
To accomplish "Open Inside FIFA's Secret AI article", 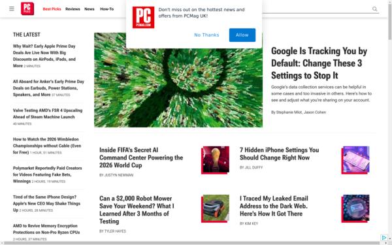I will coord(141,157).
